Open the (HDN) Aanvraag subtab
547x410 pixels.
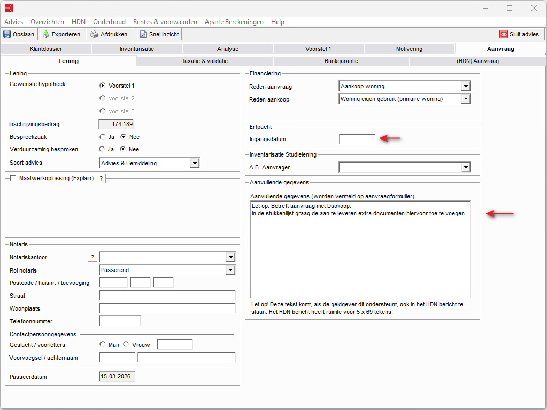point(477,61)
